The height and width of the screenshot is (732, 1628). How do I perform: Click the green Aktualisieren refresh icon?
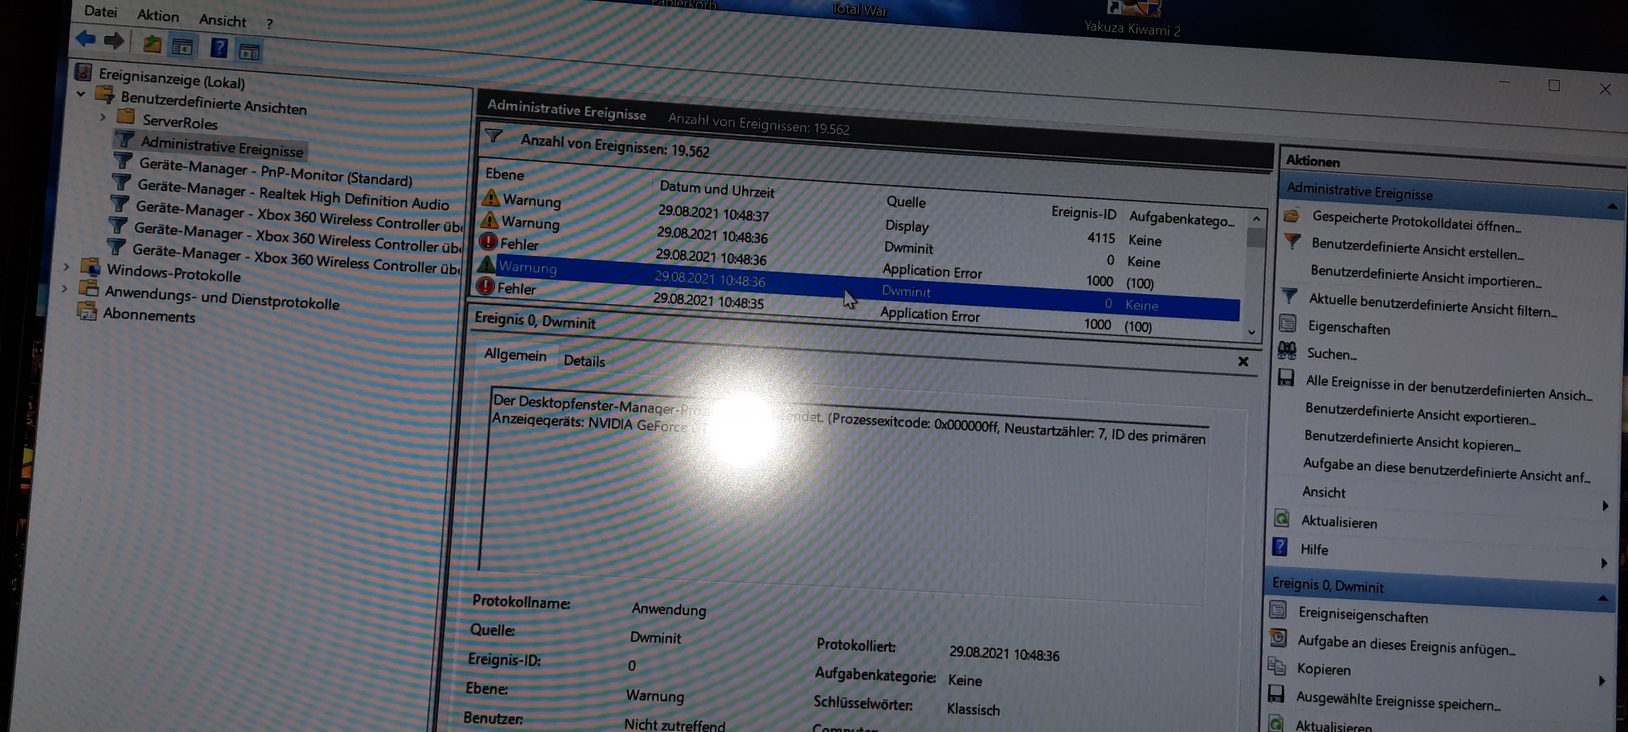pos(1281,518)
